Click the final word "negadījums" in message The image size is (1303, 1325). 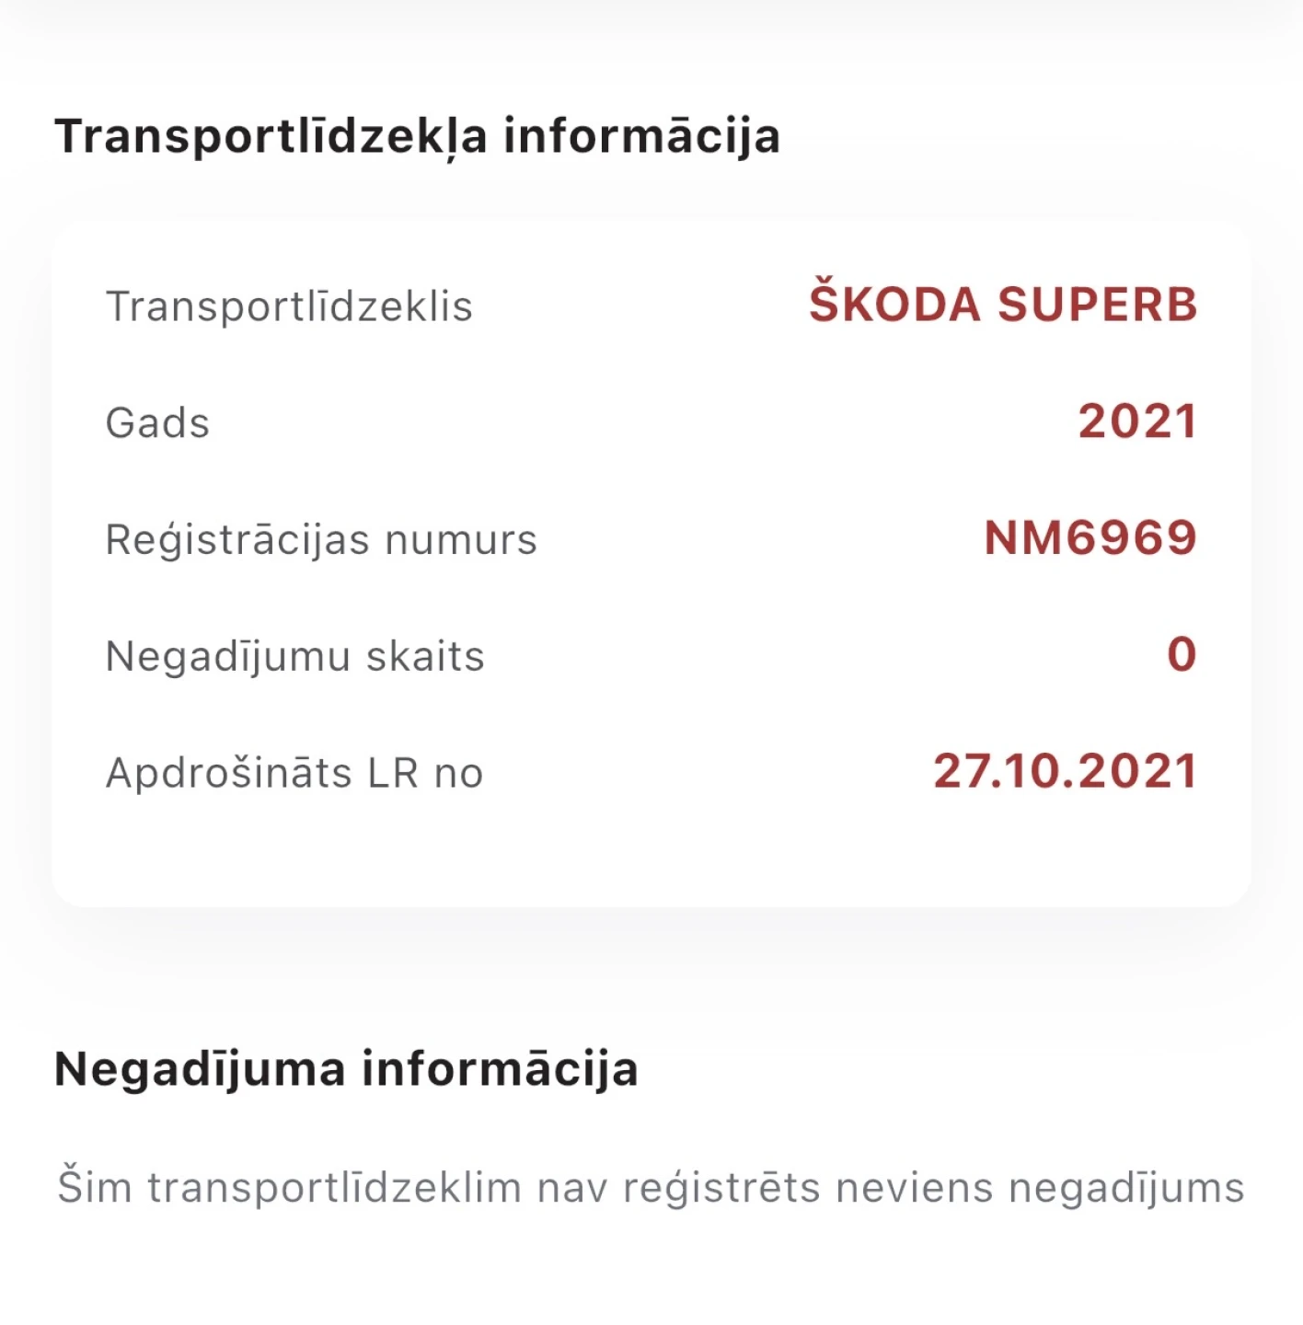tap(1126, 1188)
